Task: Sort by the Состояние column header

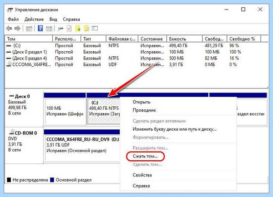Action: point(152,39)
